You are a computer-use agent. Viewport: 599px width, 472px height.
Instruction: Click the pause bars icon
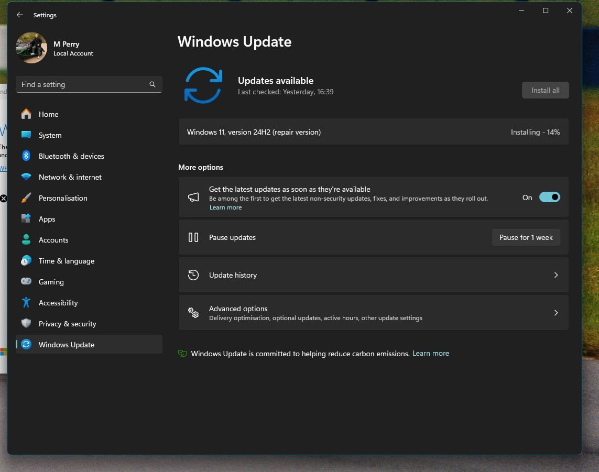click(193, 237)
